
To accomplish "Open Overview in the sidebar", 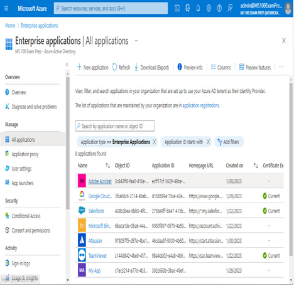I will point(16,92).
